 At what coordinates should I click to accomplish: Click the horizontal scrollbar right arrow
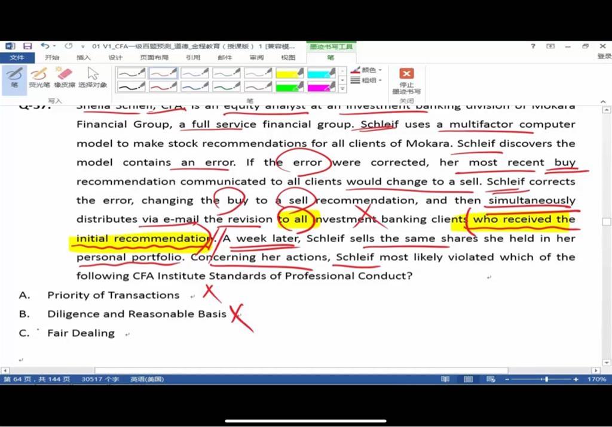pos(596,370)
